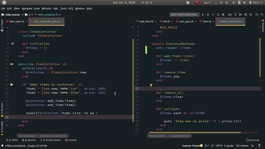The width and height of the screenshot is (265, 149).
Task: Open Search Everywhere magnifier icon
Action: point(262,15)
